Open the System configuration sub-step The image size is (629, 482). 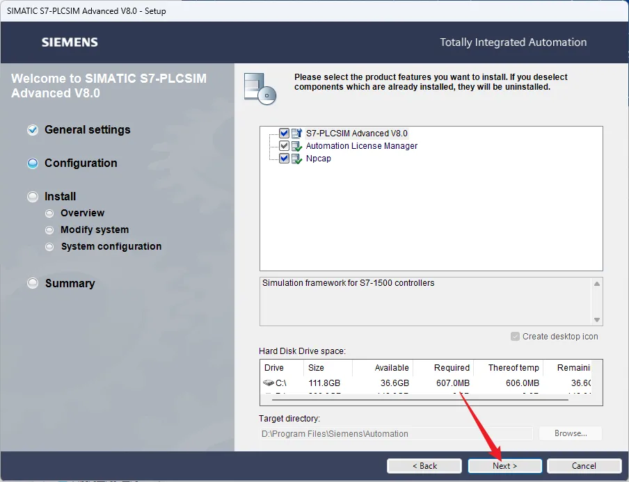click(111, 247)
